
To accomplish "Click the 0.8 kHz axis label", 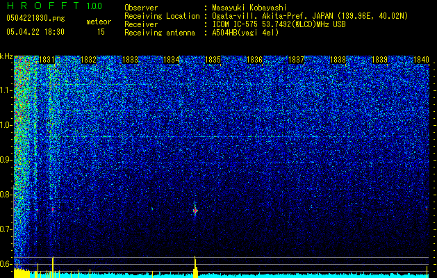I will [x=6, y=195].
